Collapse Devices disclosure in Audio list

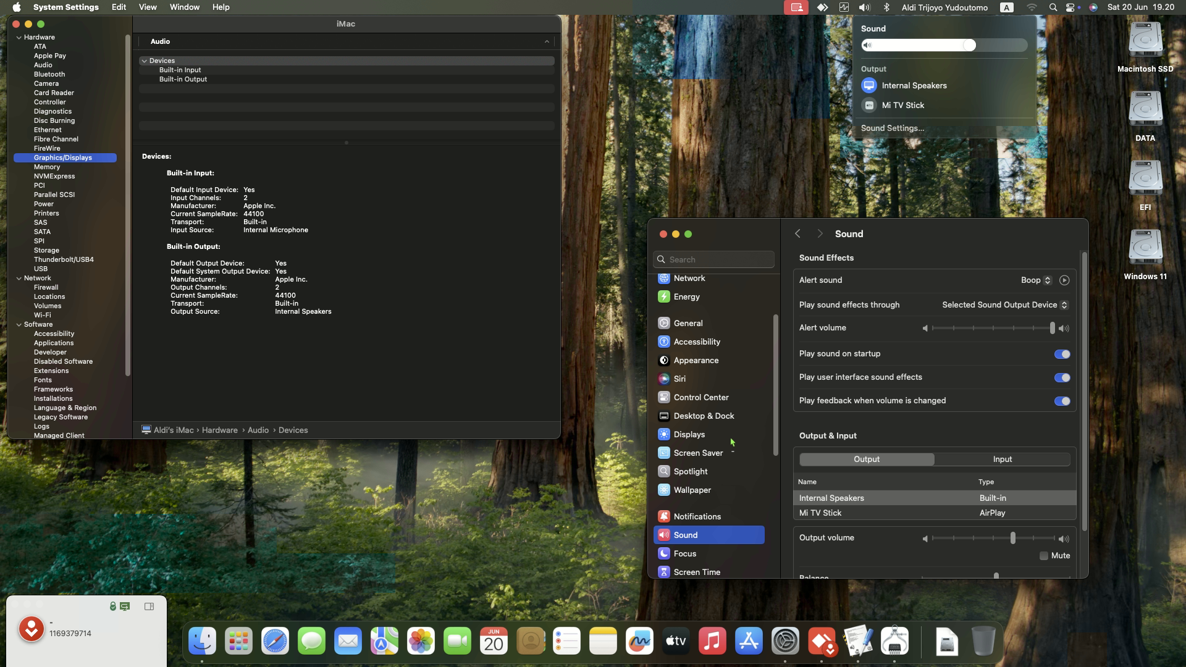tap(144, 61)
